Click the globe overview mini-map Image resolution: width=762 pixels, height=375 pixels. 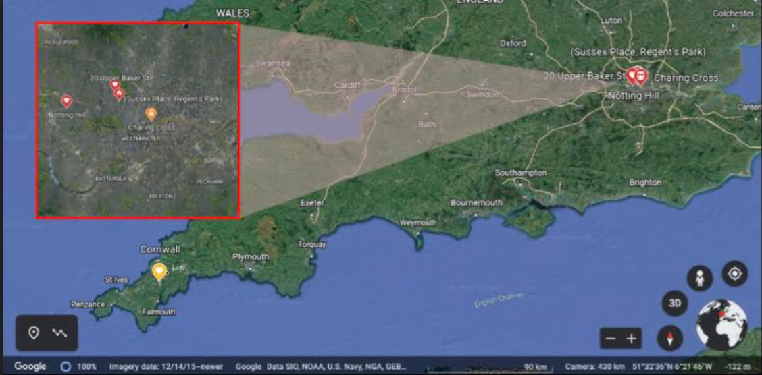click(721, 325)
